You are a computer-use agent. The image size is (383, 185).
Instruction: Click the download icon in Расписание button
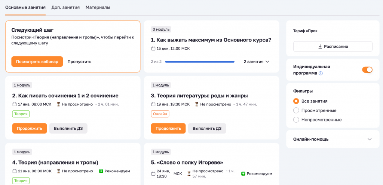pos(320,47)
